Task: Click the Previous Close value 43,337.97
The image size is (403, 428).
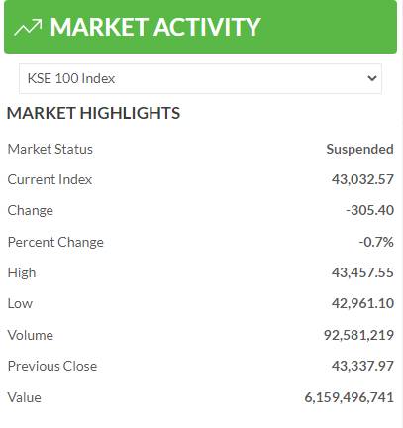Action: click(x=362, y=366)
